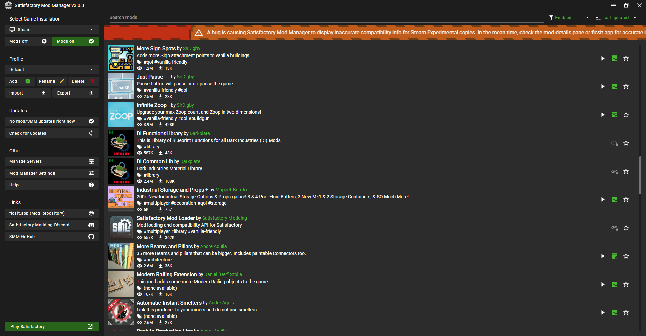Star Industrial Storage and Props + mod
646x336 pixels.
[626, 199]
